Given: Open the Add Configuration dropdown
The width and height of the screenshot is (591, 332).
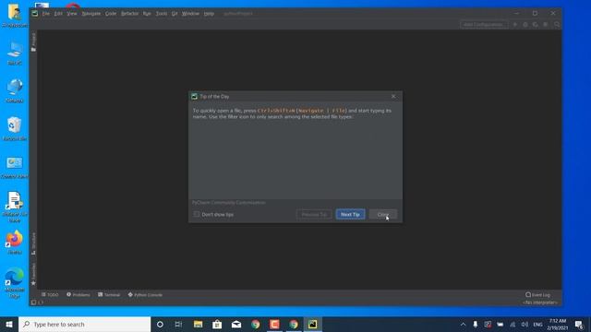Looking at the screenshot, I should (484, 25).
